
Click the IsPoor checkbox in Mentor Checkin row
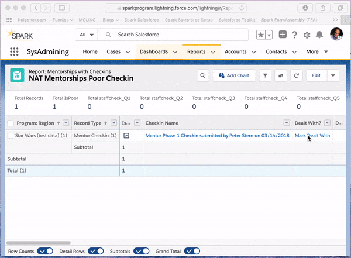(x=126, y=136)
